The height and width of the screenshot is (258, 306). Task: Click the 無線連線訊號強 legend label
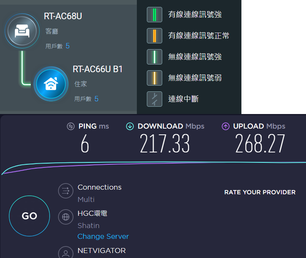(195, 57)
